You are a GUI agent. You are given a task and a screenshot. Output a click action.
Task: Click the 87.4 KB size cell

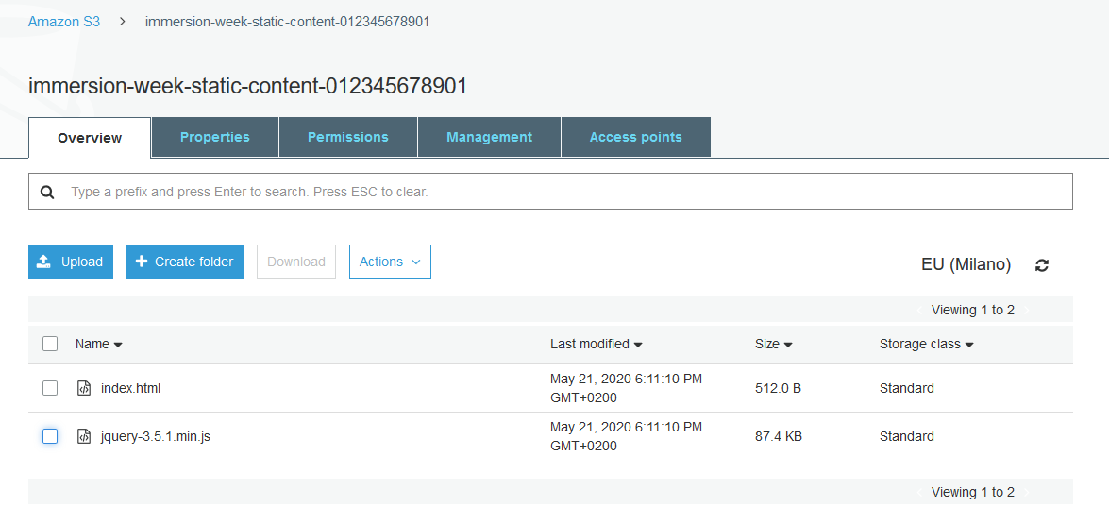coord(779,436)
